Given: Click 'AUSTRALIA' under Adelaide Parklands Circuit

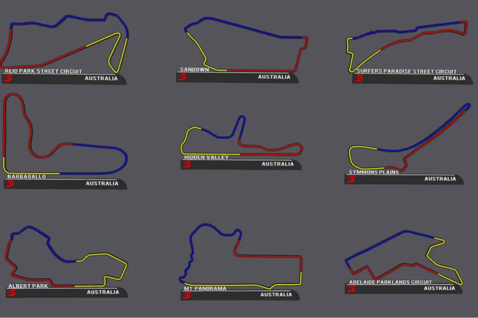Looking at the screenshot, I should (x=439, y=288).
